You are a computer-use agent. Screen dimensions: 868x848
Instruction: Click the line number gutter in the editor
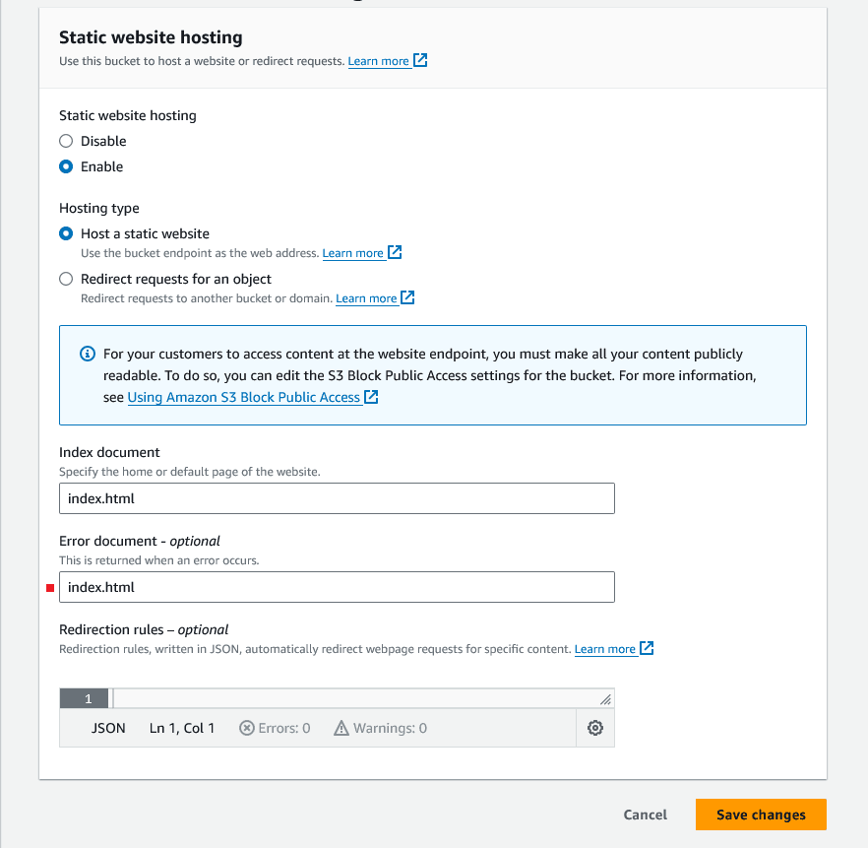tap(85, 697)
